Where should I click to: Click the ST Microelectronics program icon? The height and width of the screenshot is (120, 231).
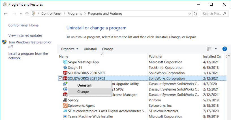65,111
